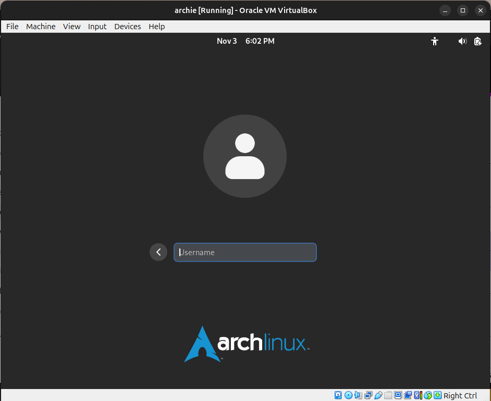This screenshot has height=401, width=491.
Task: Open the accessibility menu in top bar
Action: tap(435, 41)
